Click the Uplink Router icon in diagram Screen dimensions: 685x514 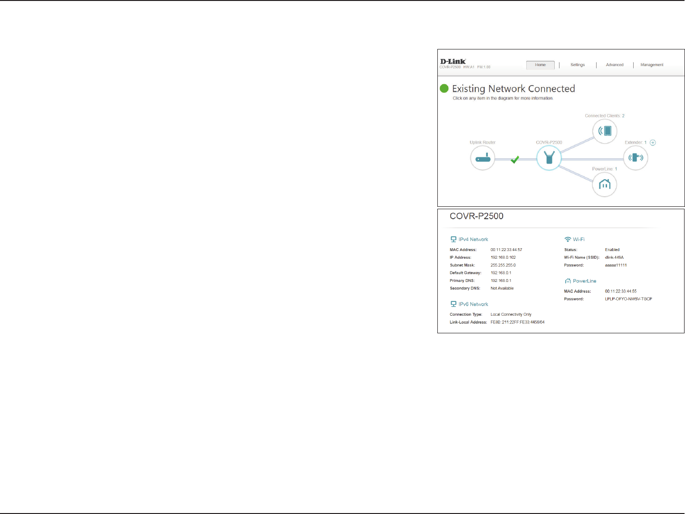click(x=482, y=158)
